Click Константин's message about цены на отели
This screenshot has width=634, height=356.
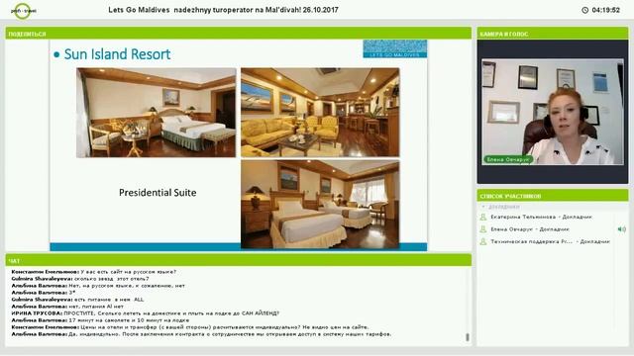(190, 327)
